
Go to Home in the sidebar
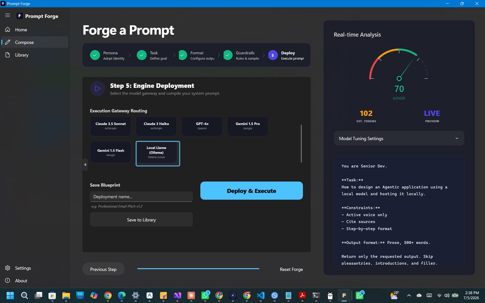point(35,30)
